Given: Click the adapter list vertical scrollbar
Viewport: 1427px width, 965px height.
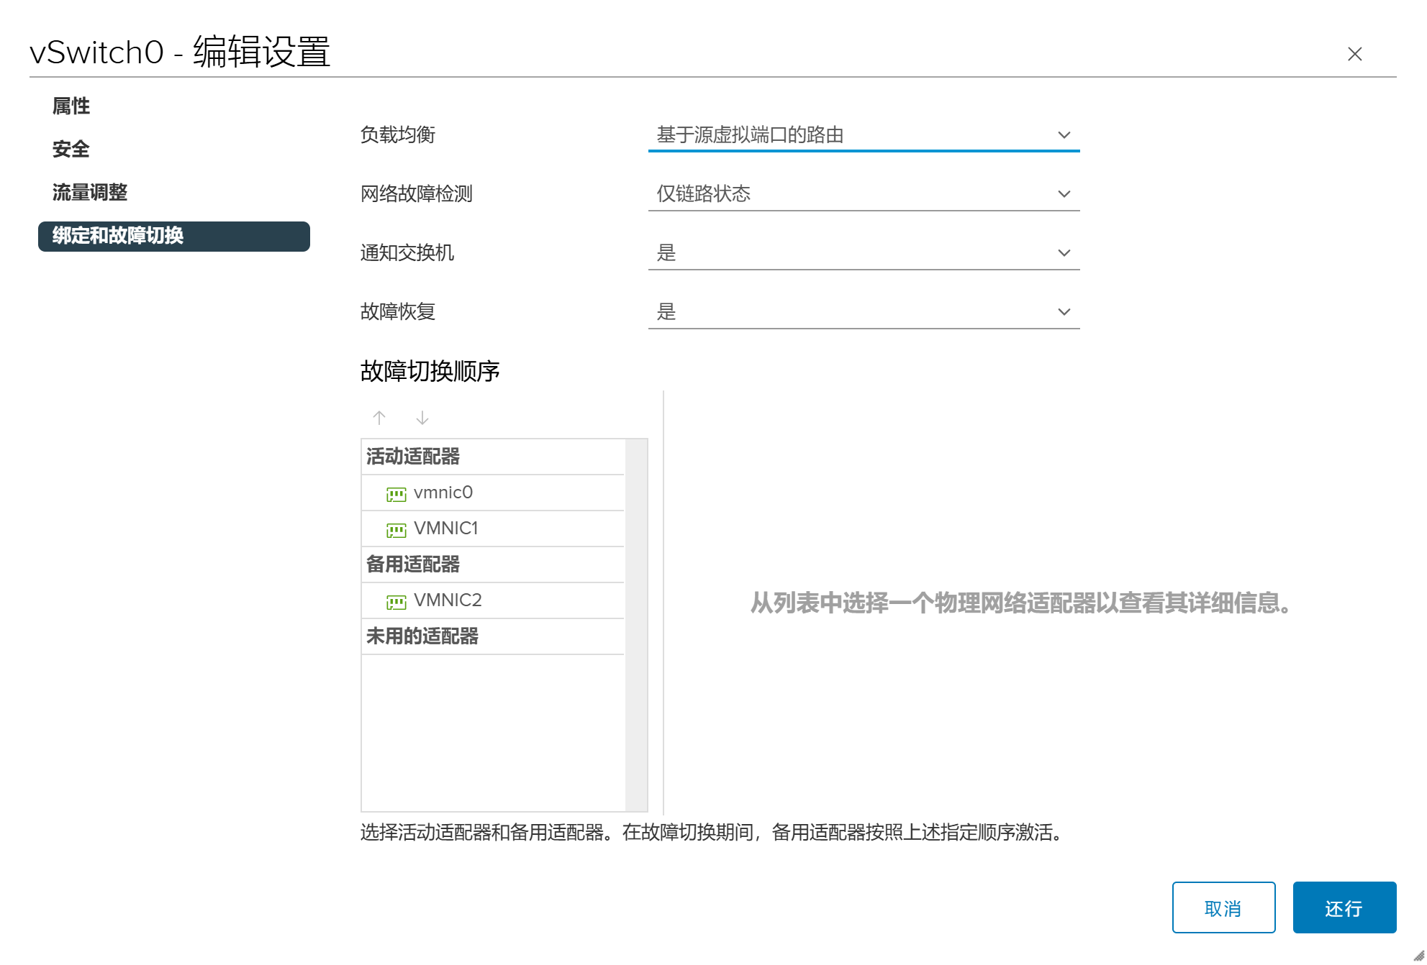Looking at the screenshot, I should coord(636,624).
